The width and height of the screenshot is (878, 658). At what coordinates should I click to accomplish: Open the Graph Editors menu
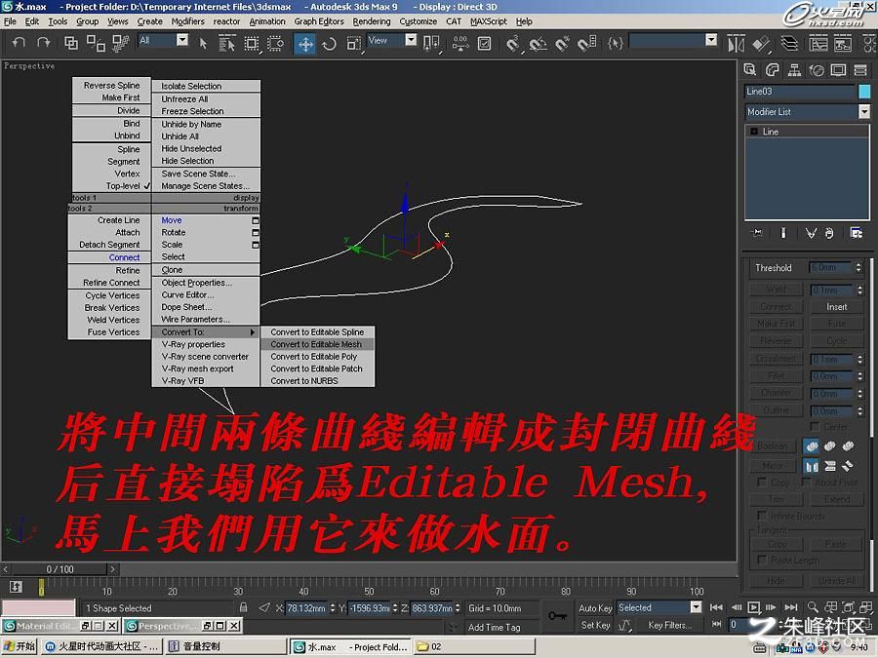tap(319, 21)
